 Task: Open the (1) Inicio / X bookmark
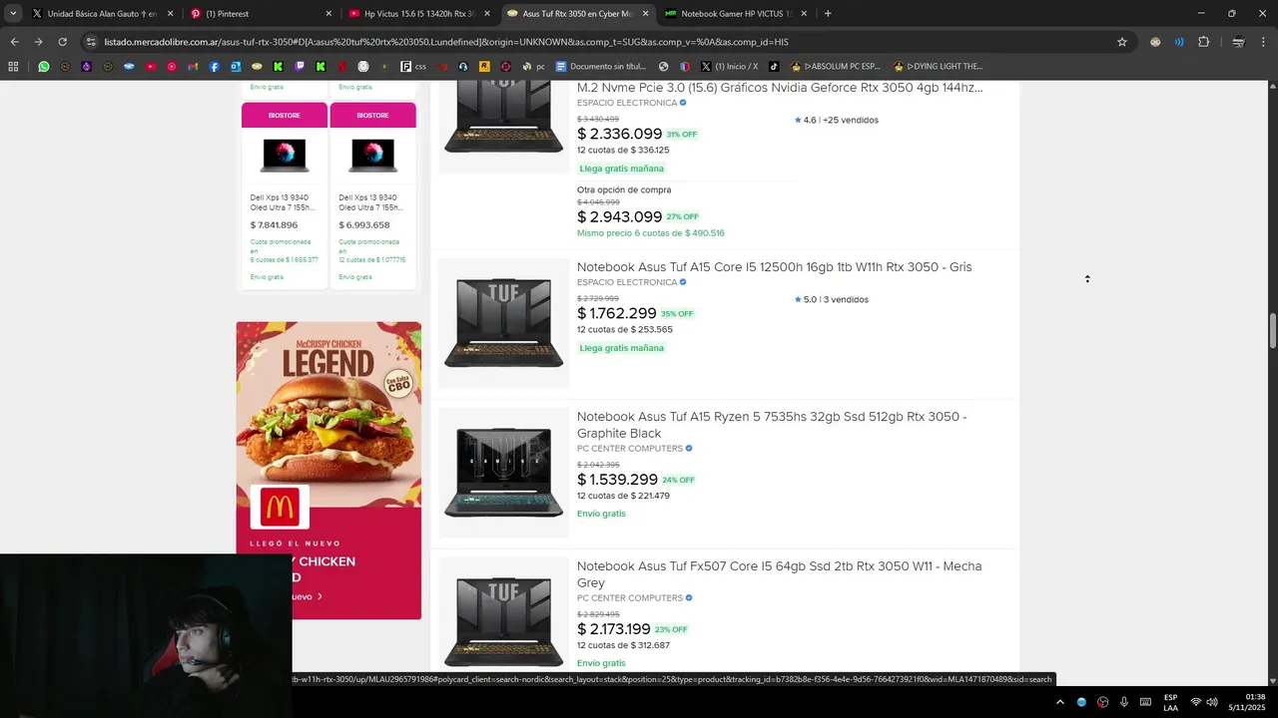click(729, 67)
